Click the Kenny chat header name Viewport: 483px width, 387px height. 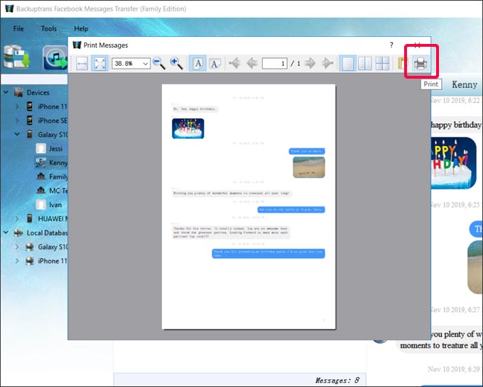pyautogui.click(x=465, y=84)
